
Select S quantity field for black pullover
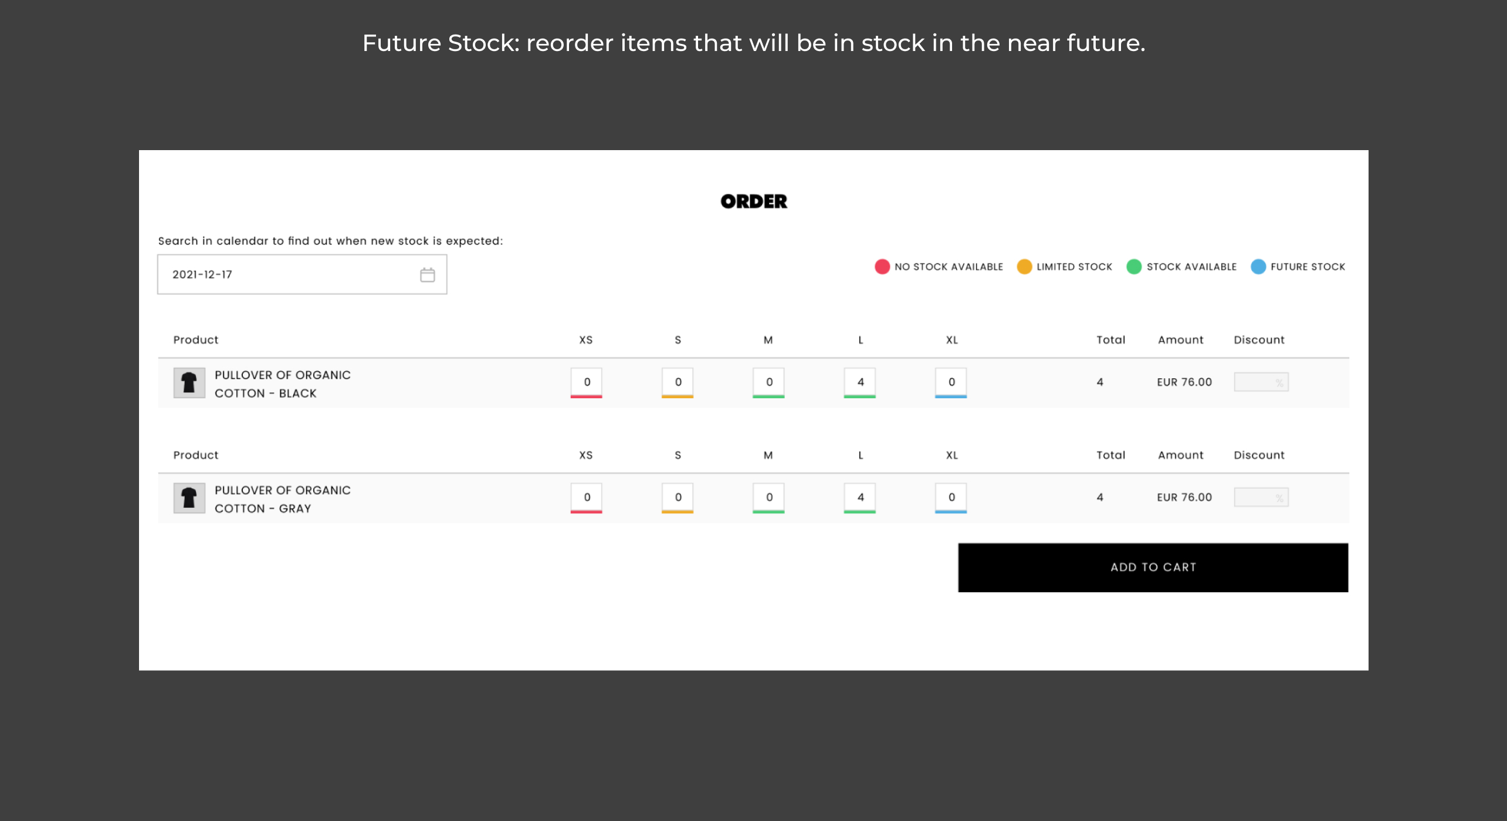(678, 382)
